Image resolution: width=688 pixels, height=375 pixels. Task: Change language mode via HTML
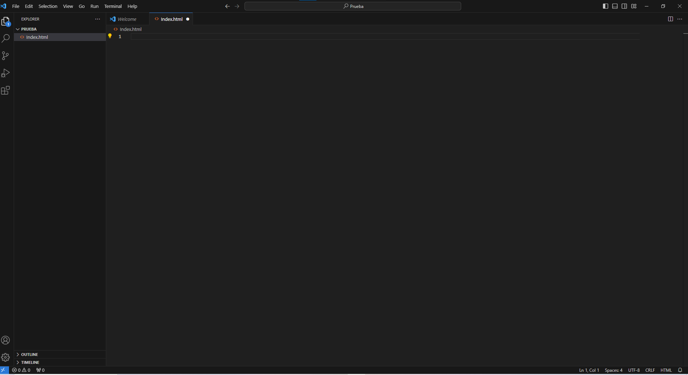666,370
